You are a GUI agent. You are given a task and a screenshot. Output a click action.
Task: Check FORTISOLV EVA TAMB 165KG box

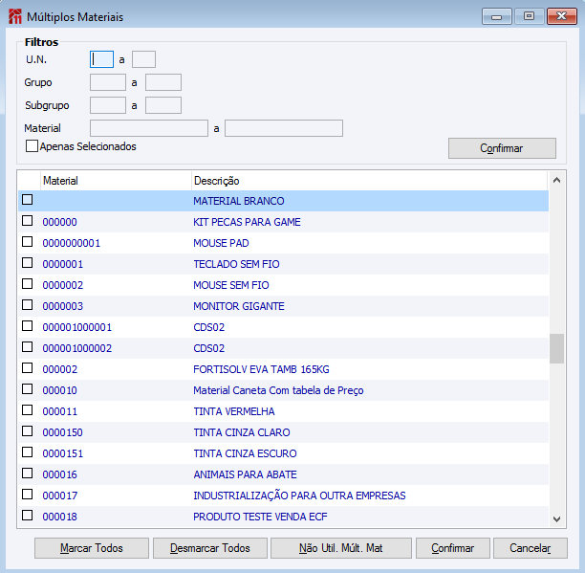[27, 368]
